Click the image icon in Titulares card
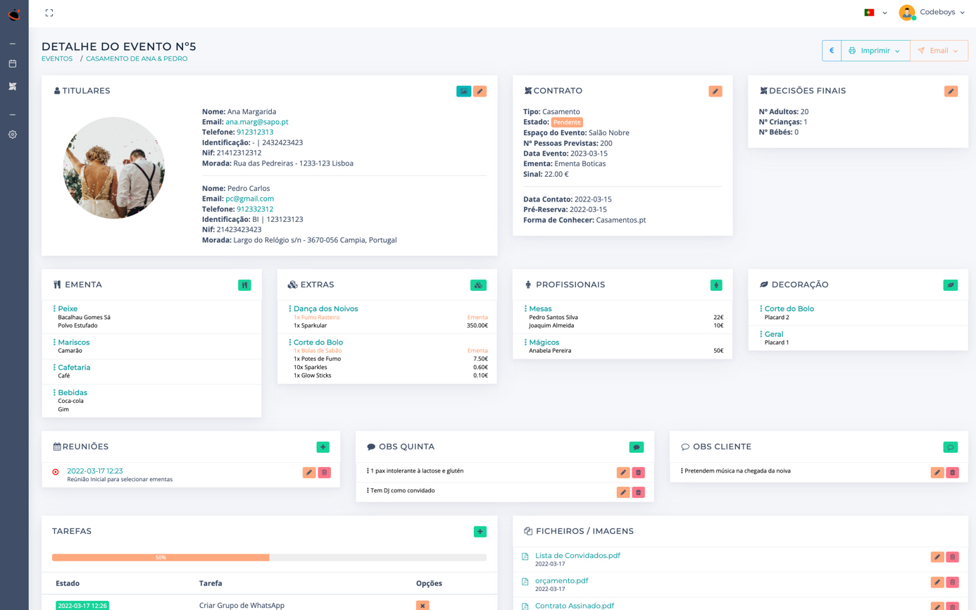Viewport: 976px width, 610px height. [463, 91]
